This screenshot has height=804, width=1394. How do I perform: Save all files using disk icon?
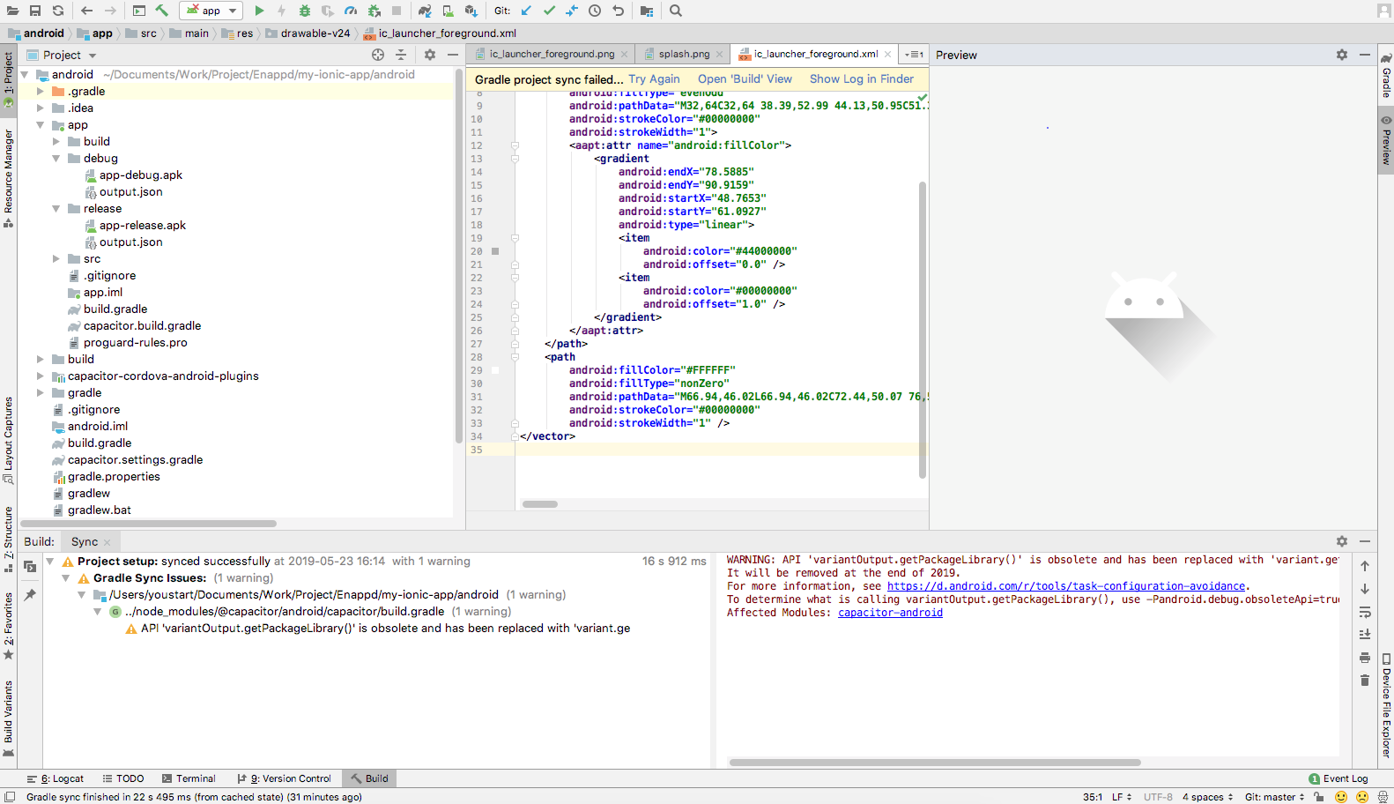pyautogui.click(x=35, y=11)
